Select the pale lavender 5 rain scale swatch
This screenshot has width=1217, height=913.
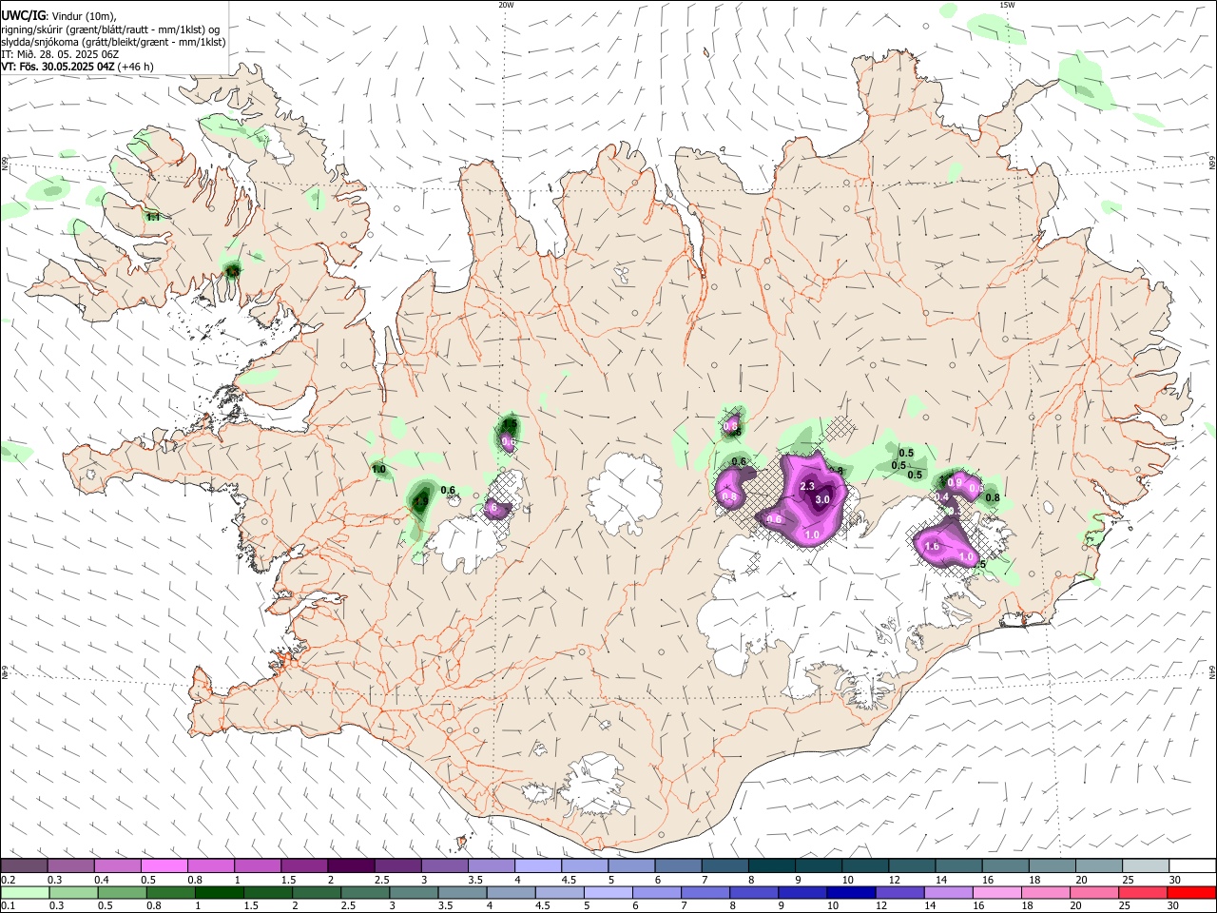point(608,892)
